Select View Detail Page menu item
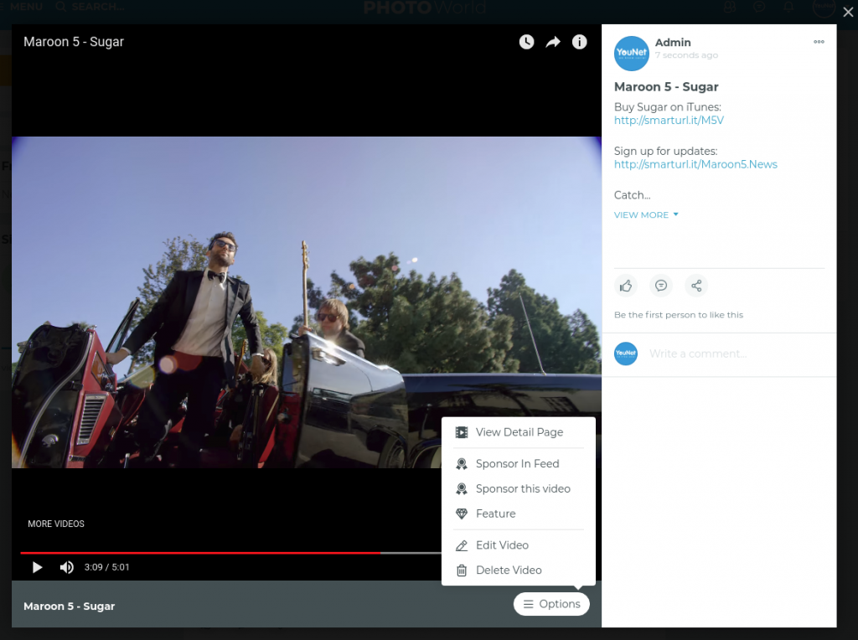This screenshot has height=640, width=858. (518, 432)
